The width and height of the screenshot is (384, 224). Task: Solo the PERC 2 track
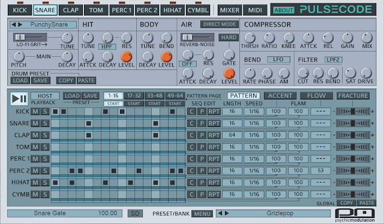coord(45,171)
